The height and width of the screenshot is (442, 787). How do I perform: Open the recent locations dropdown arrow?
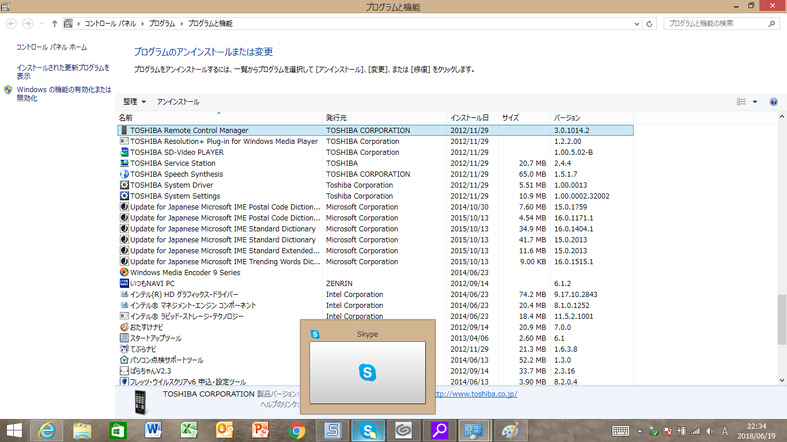(41, 24)
